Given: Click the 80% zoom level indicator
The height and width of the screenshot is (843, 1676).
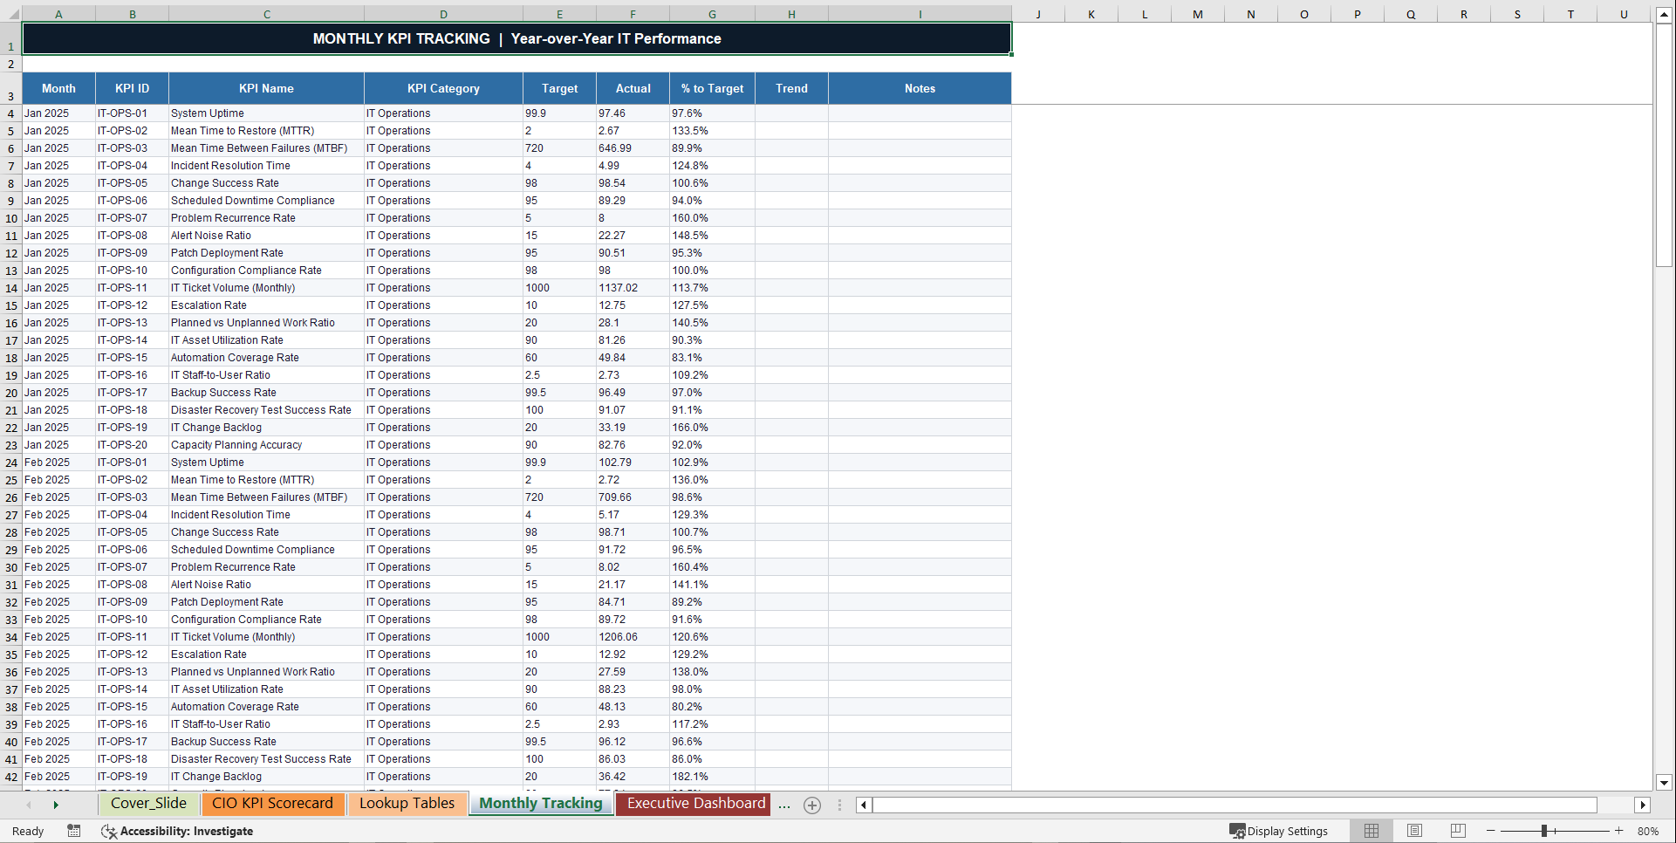Looking at the screenshot, I should (x=1648, y=831).
